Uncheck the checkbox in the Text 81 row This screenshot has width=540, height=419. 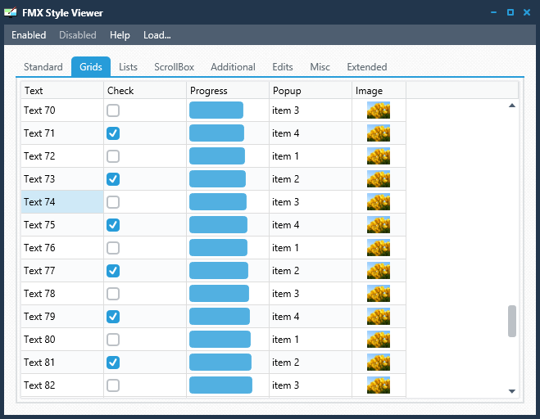click(113, 363)
